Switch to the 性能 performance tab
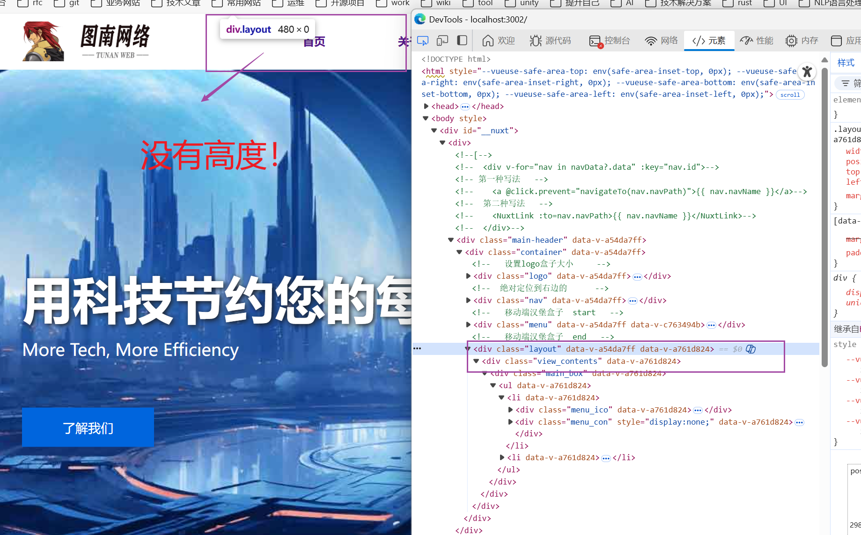 pyautogui.click(x=757, y=41)
